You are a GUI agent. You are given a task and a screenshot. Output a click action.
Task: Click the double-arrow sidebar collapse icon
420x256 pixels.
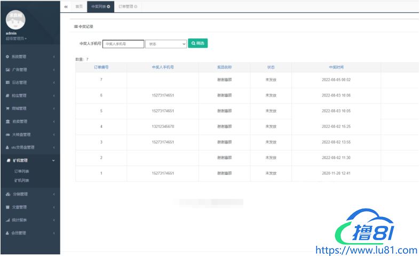point(66,6)
